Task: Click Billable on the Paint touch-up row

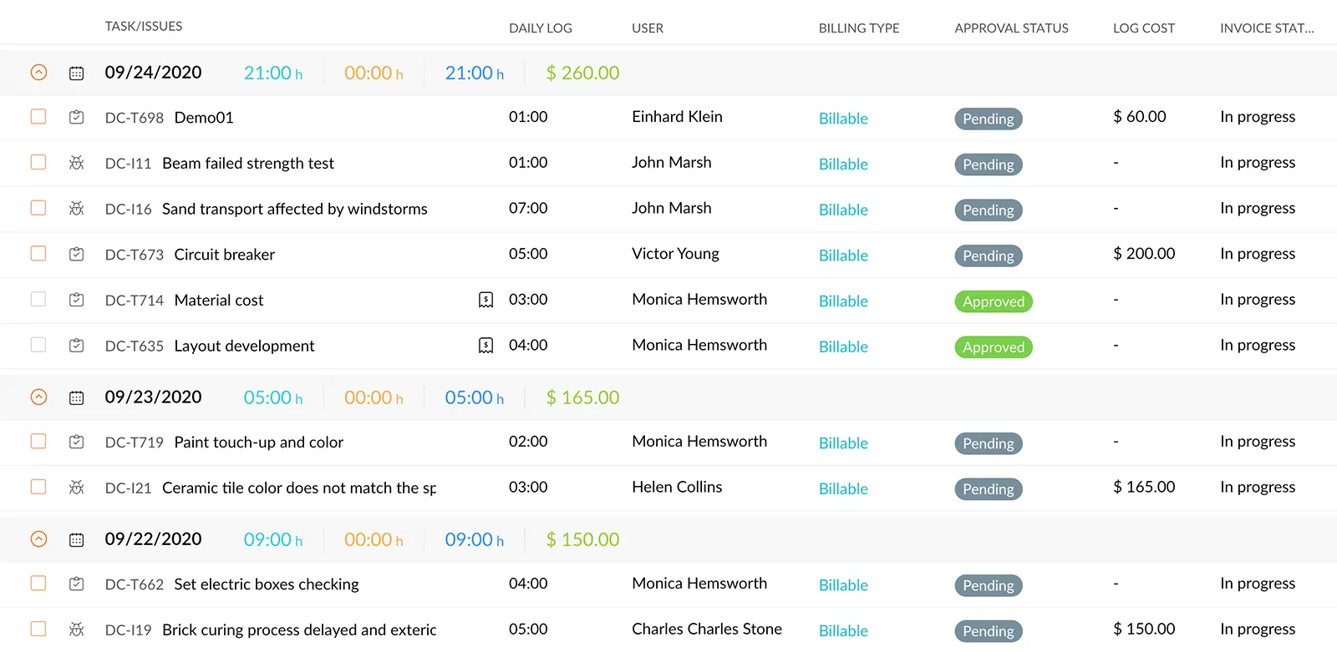Action: pyautogui.click(x=843, y=443)
